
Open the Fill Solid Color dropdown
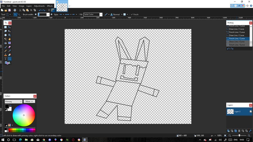pos(93,15)
